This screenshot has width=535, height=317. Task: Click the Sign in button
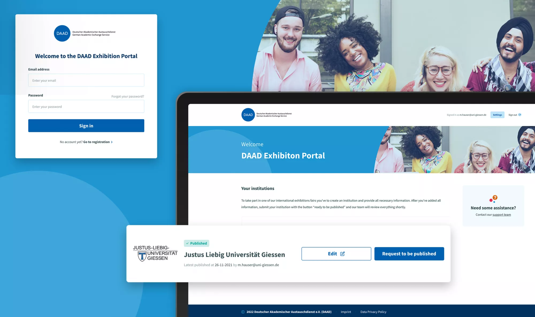pos(86,125)
